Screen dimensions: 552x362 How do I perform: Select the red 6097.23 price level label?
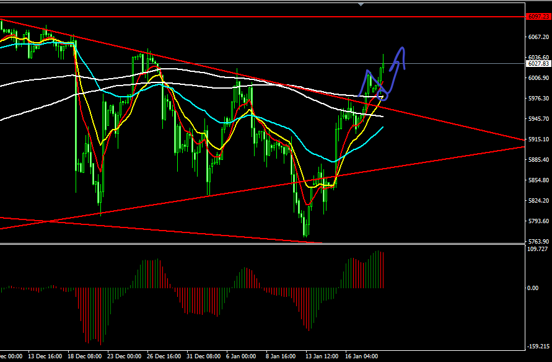point(538,17)
